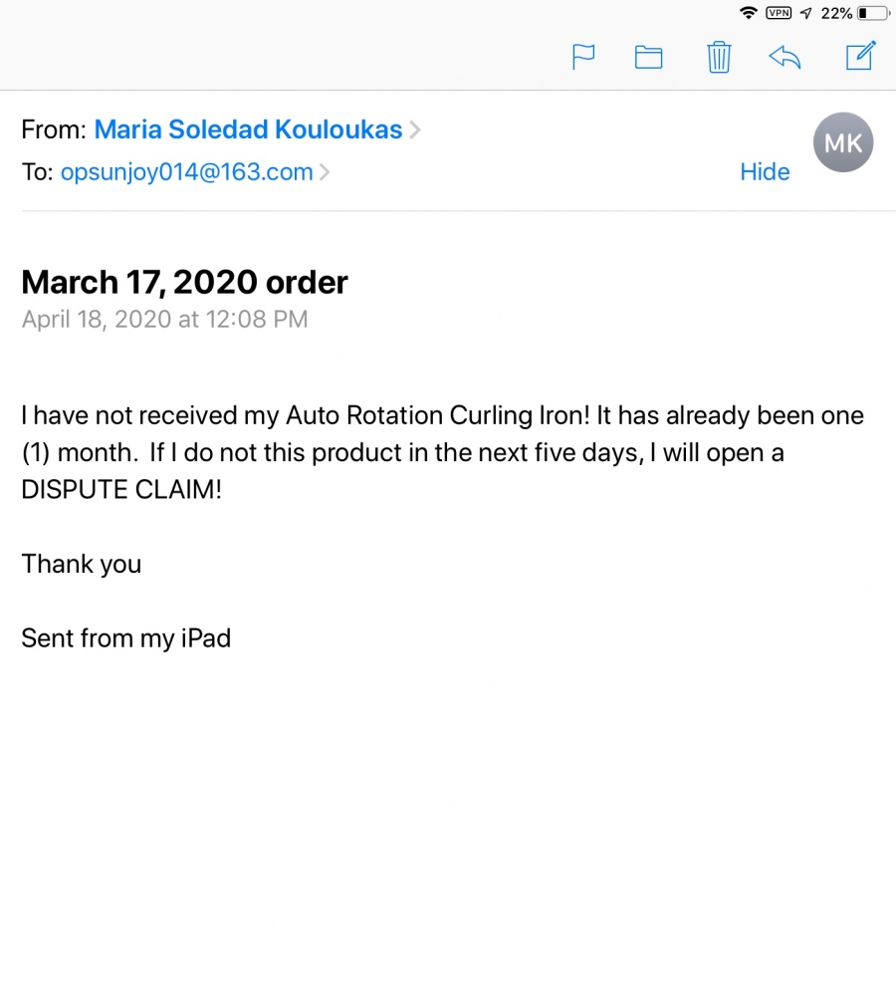The image size is (896, 984).
Task: Tap the location arrow status icon
Action: (x=806, y=13)
